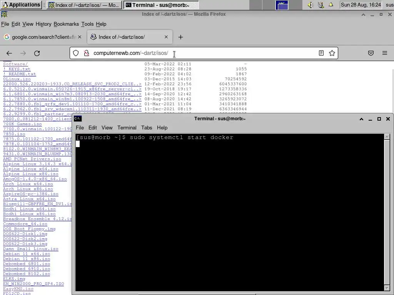Click Alpine Linux x64.iso link
394x295 pixels.
click(x=31, y=169)
